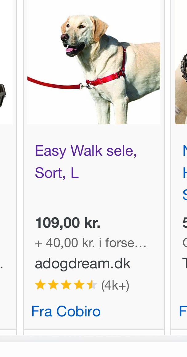Visit the adogdream.dk merchant name
Screen dimensions: 187x357
[x=82, y=264]
